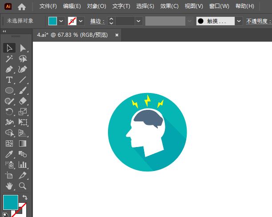Collapse the tools panel double arrows
The image size is (272, 217).
(x=4, y=31)
